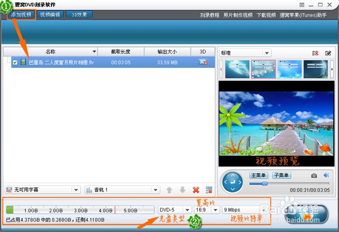This screenshot has width=339, height=232.
Task: Minimize the 狸窝DVD刻录软件 window
Action: click(311, 5)
